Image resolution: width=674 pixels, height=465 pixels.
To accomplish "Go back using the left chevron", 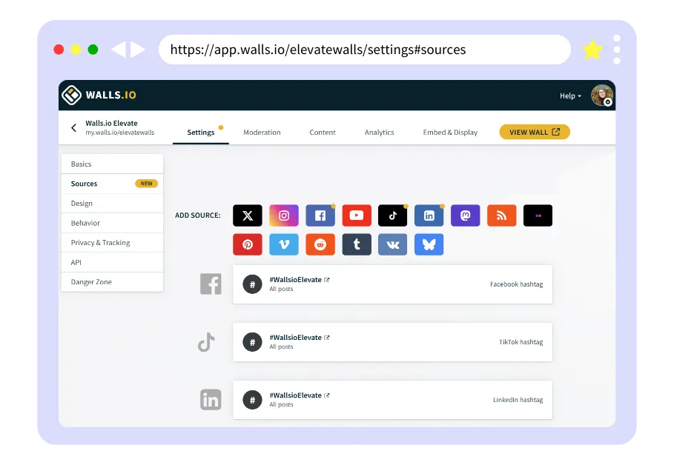I will (74, 128).
